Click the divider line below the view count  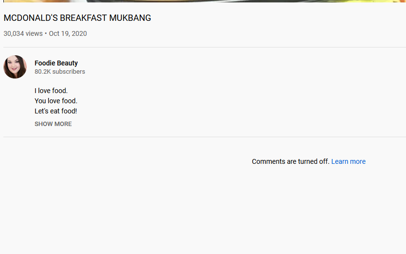tap(205, 48)
